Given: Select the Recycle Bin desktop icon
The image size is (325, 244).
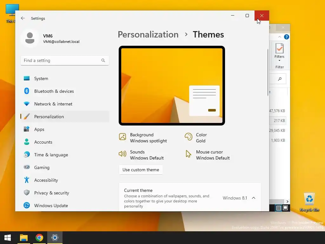Looking at the screenshot, I should 309,202.
